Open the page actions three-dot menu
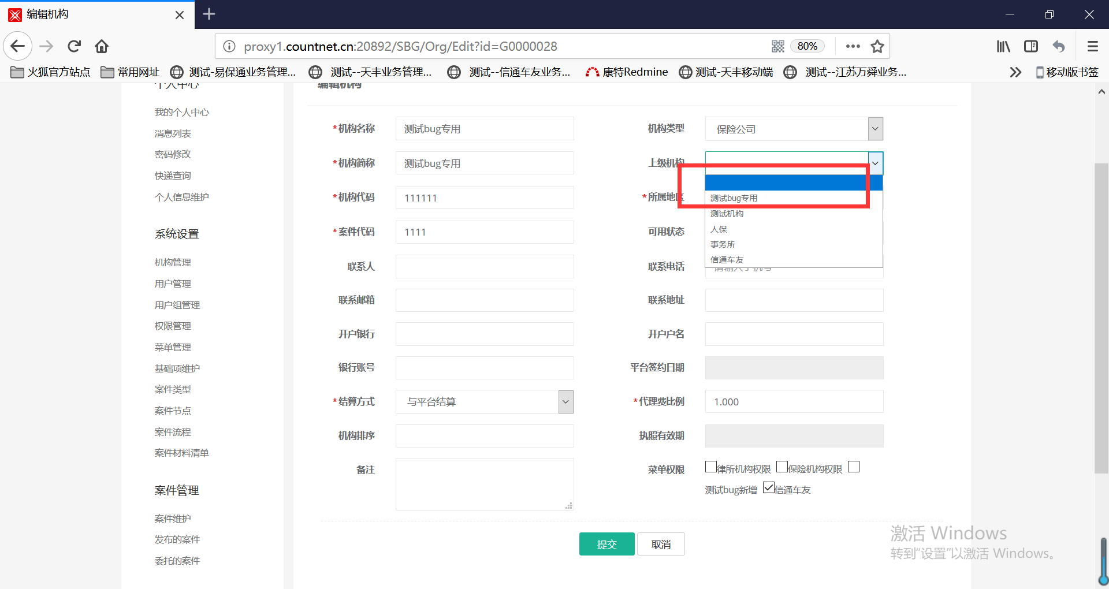Image resolution: width=1109 pixels, height=589 pixels. tap(853, 46)
